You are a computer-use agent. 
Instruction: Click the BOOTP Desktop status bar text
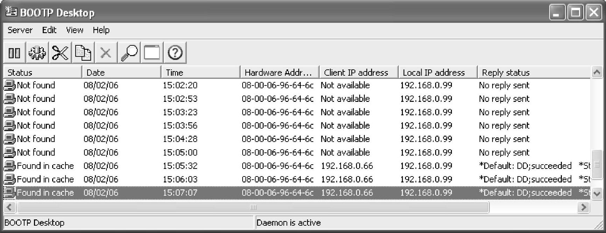(34, 223)
